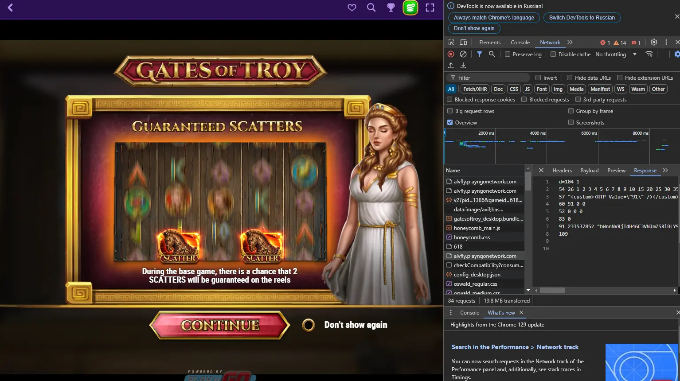
Task: Toggle fullscreen mode icon in game header
Action: 430,8
